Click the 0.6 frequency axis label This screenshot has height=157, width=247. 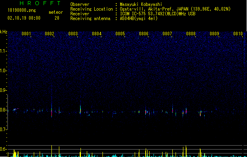pos(3,149)
